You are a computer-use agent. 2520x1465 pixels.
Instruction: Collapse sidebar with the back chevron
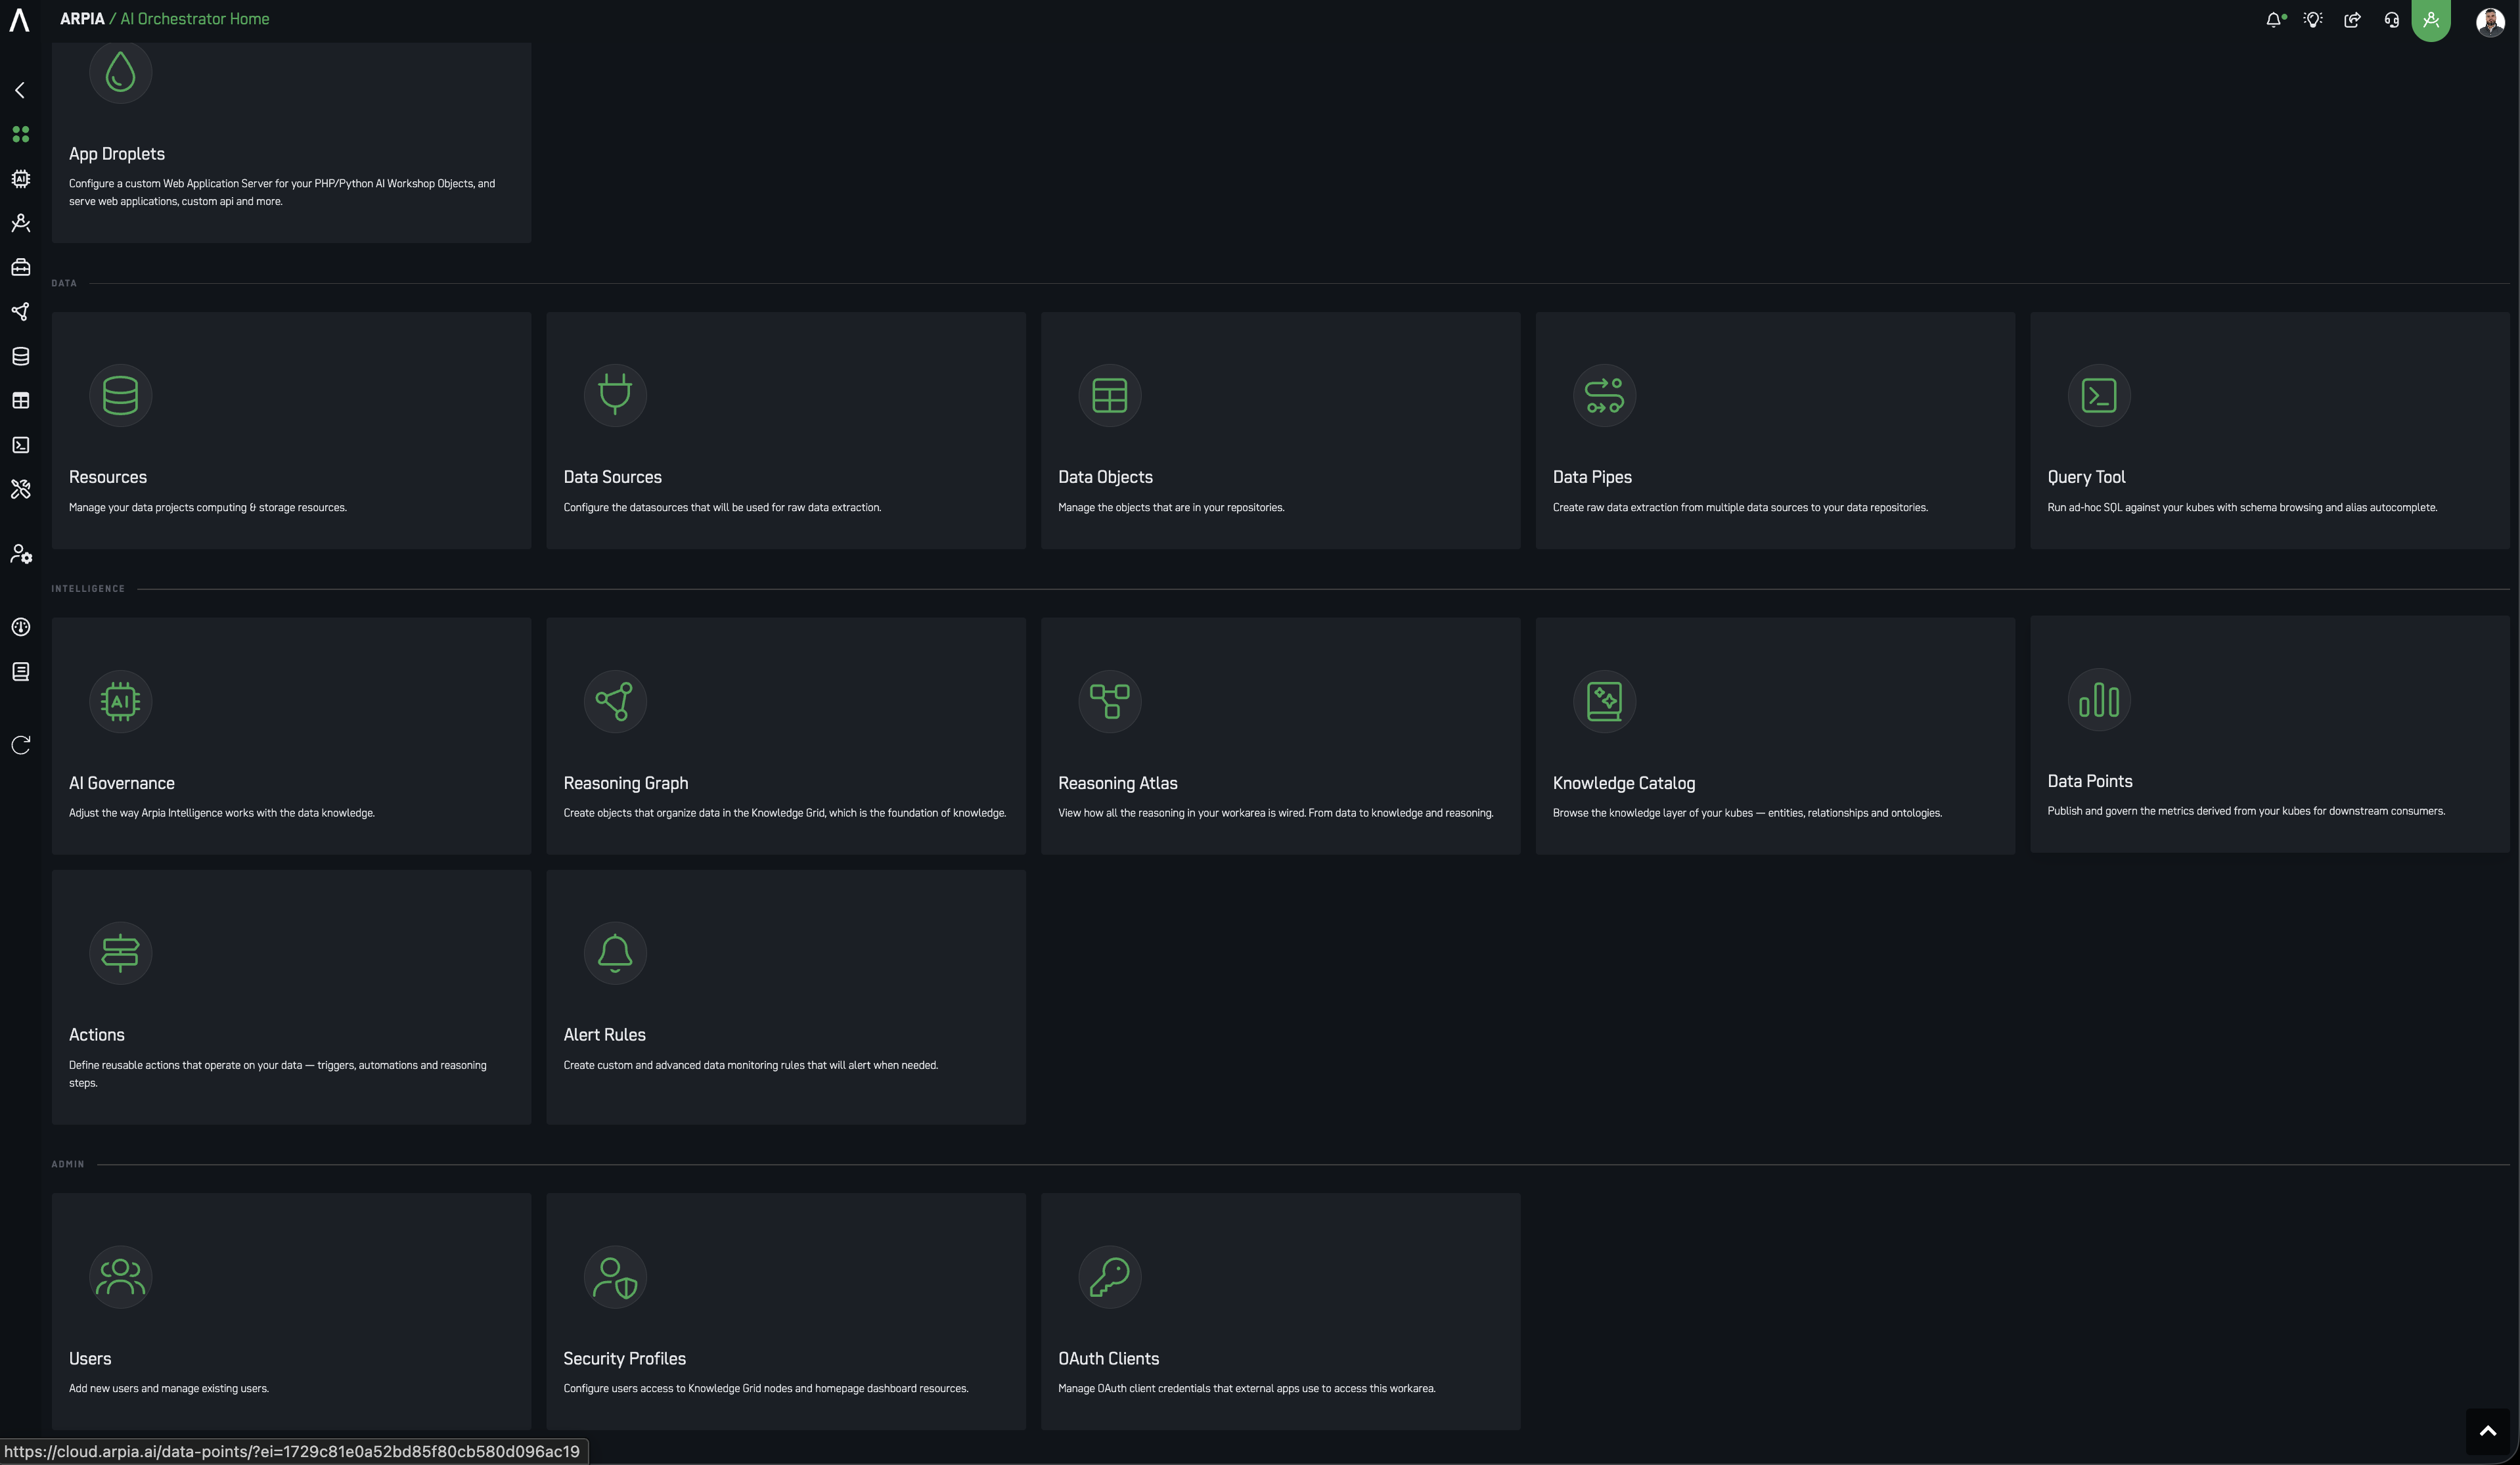point(20,90)
